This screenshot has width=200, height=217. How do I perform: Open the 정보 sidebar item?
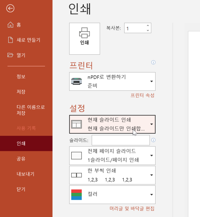(x=26, y=76)
